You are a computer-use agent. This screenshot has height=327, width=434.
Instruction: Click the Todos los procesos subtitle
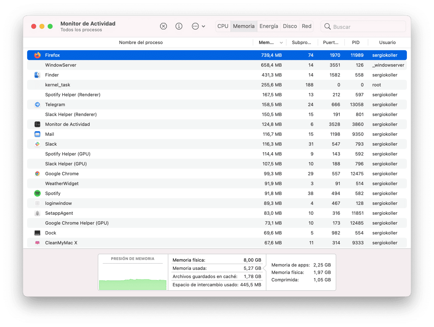pos(81,30)
